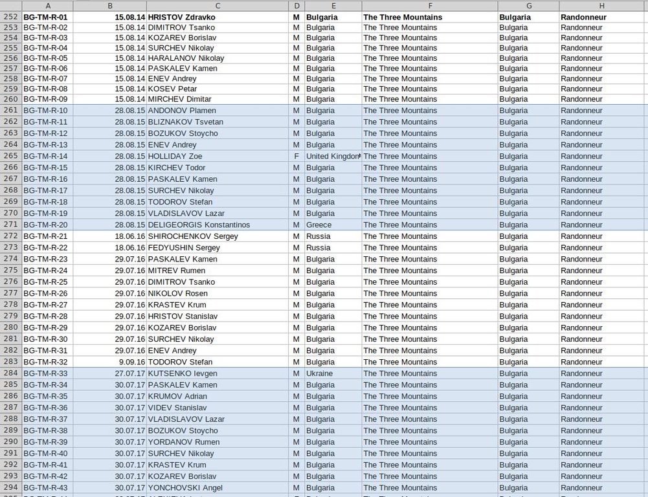The width and height of the screenshot is (648, 497).
Task: Click column F header
Action: click(x=430, y=6)
